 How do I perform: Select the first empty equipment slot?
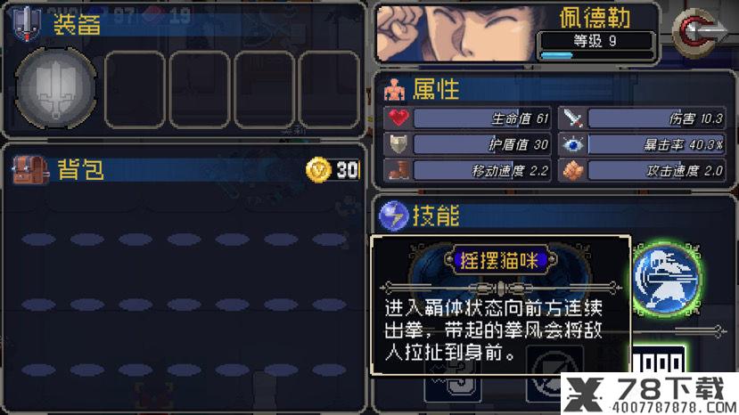click(135, 90)
